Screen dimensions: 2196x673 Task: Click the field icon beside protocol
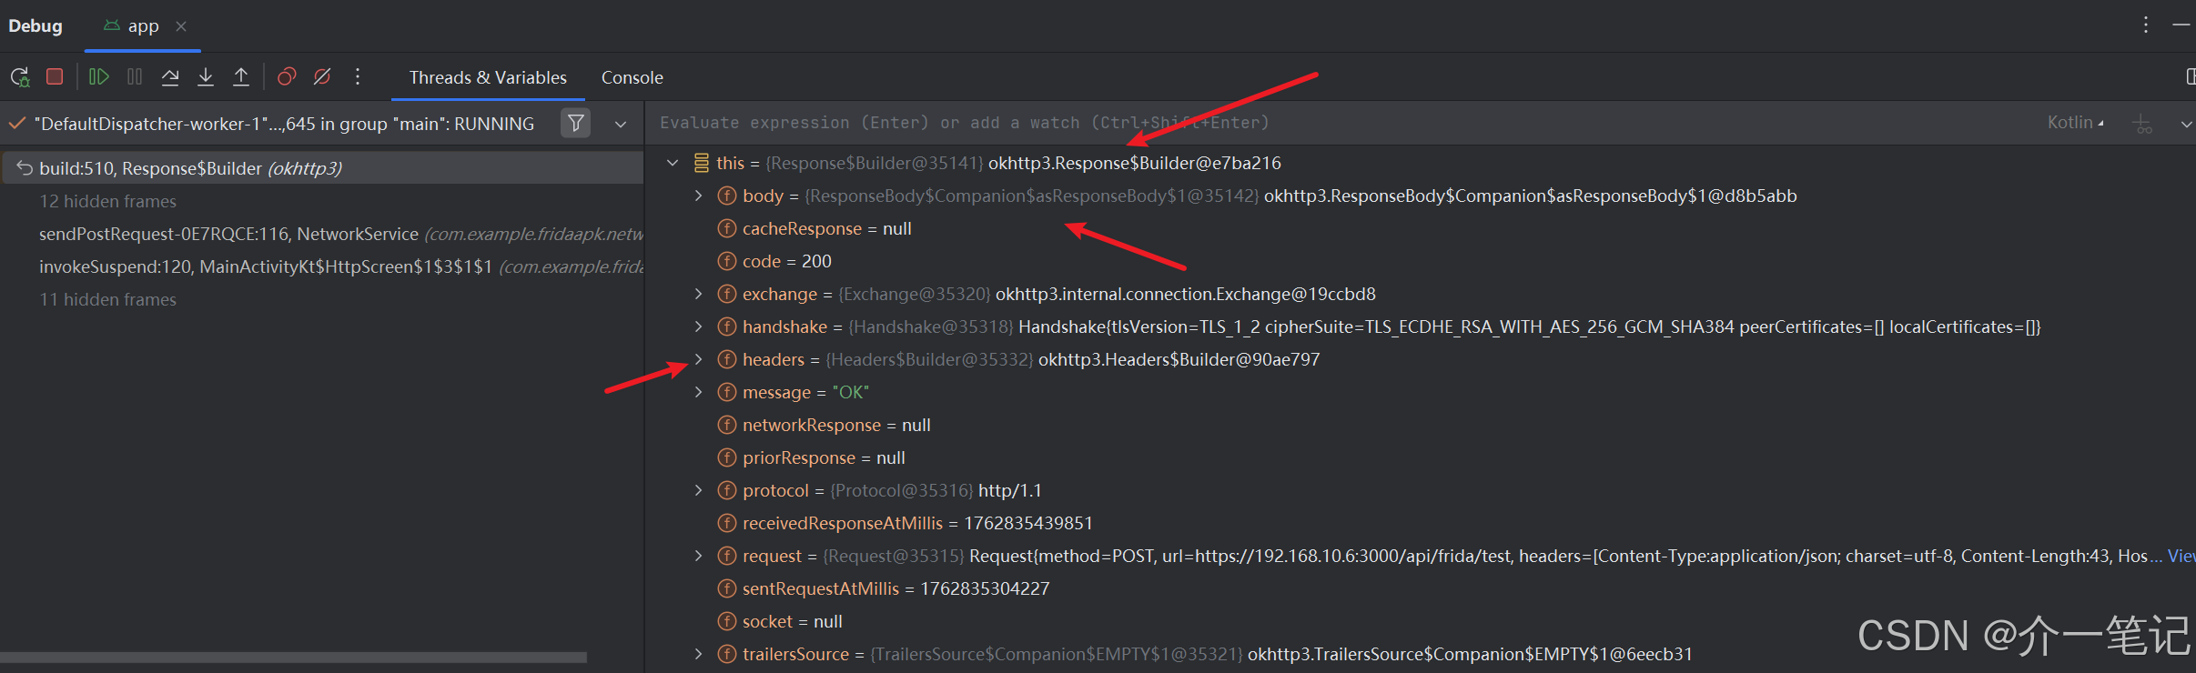[727, 490]
